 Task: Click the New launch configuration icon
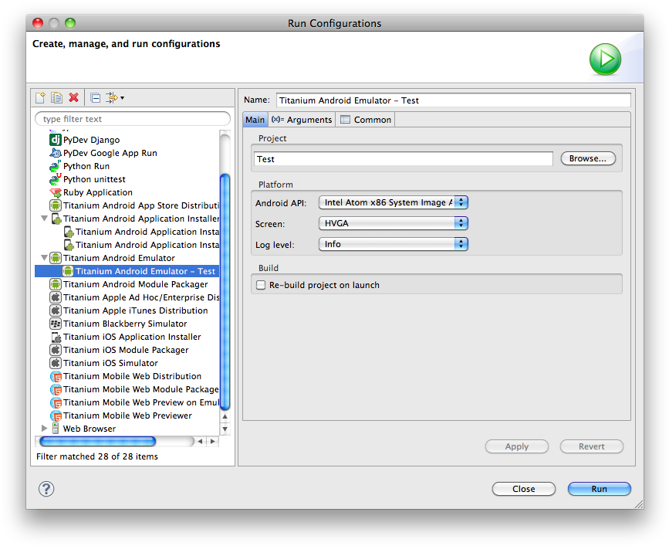point(40,98)
